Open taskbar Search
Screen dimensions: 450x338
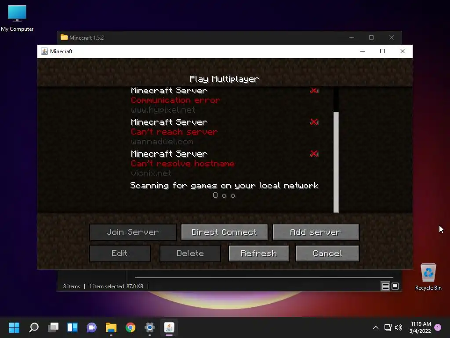(x=33, y=327)
